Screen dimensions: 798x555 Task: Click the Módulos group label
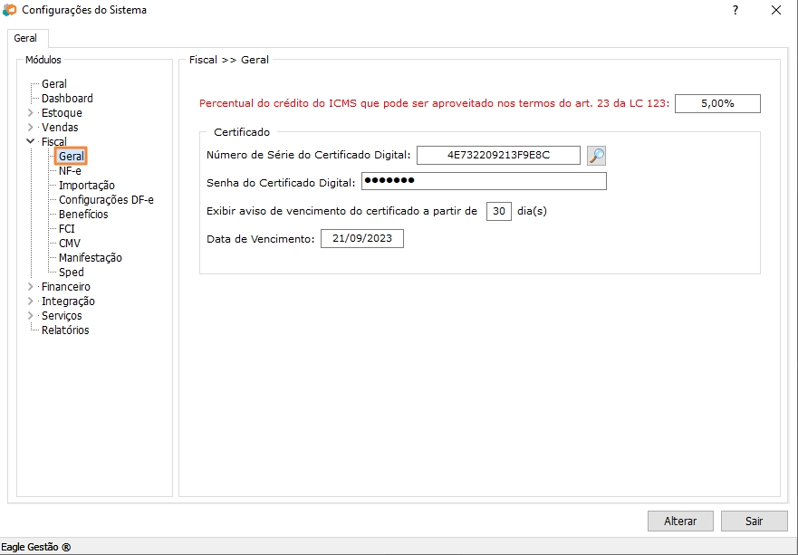43,60
